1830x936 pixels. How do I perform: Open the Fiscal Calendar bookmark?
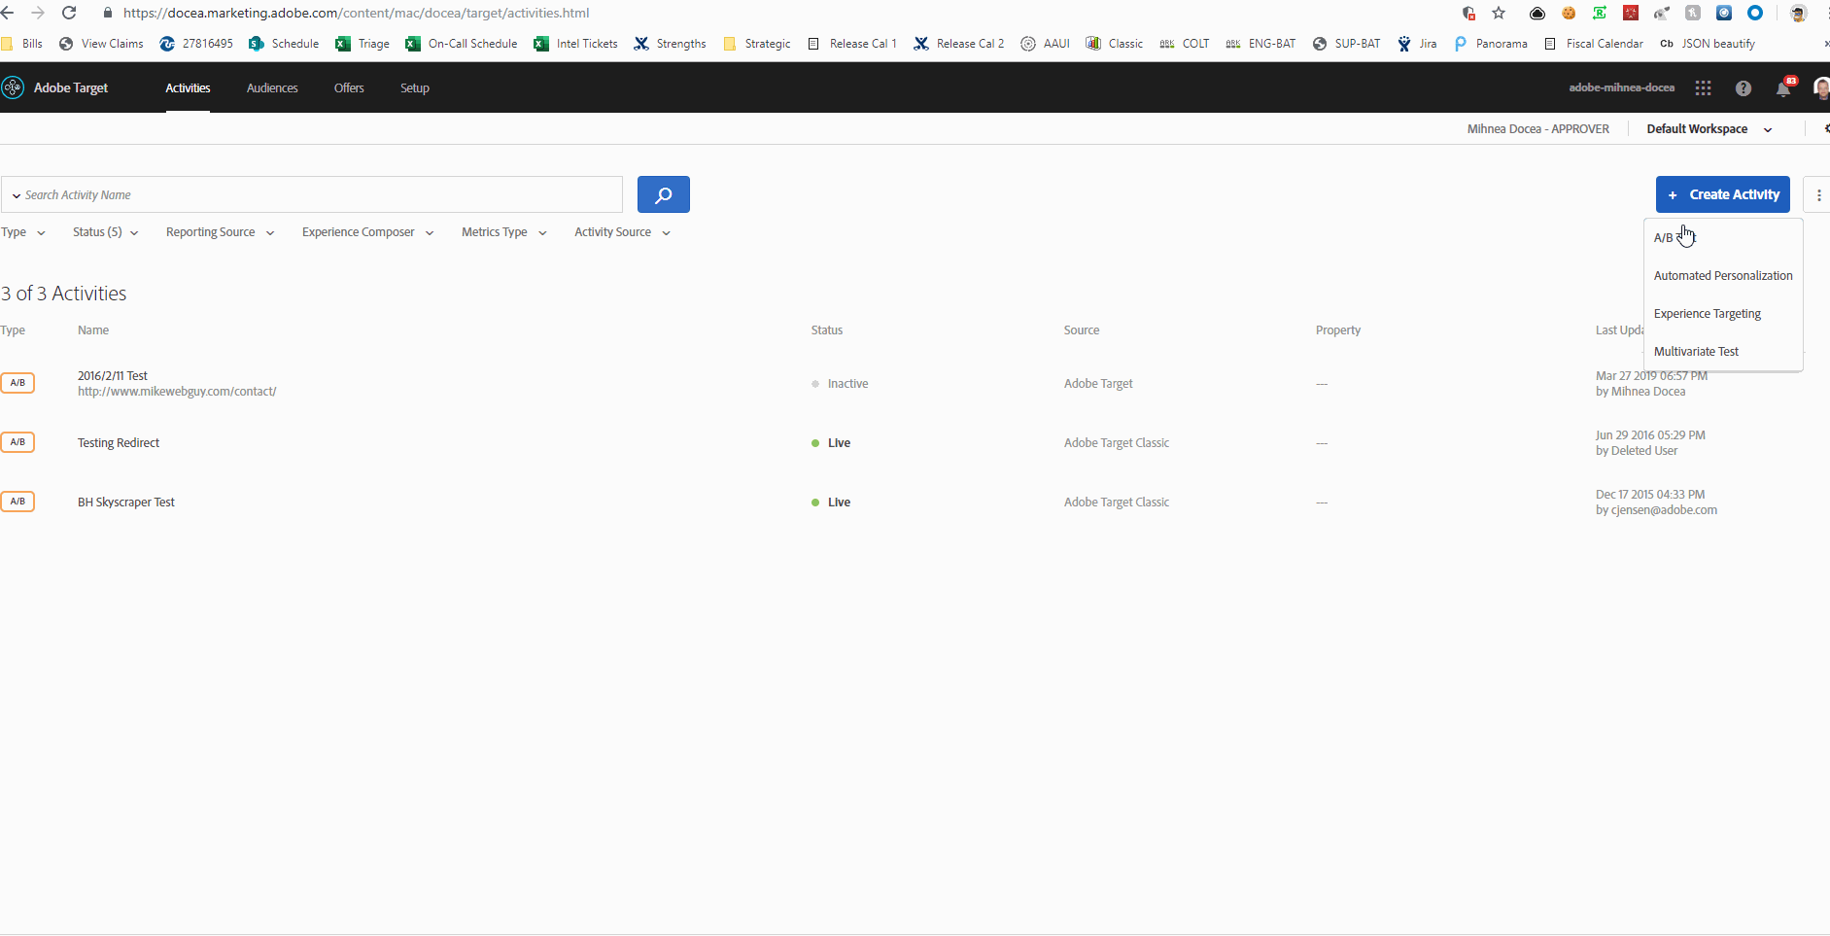pyautogui.click(x=1593, y=44)
